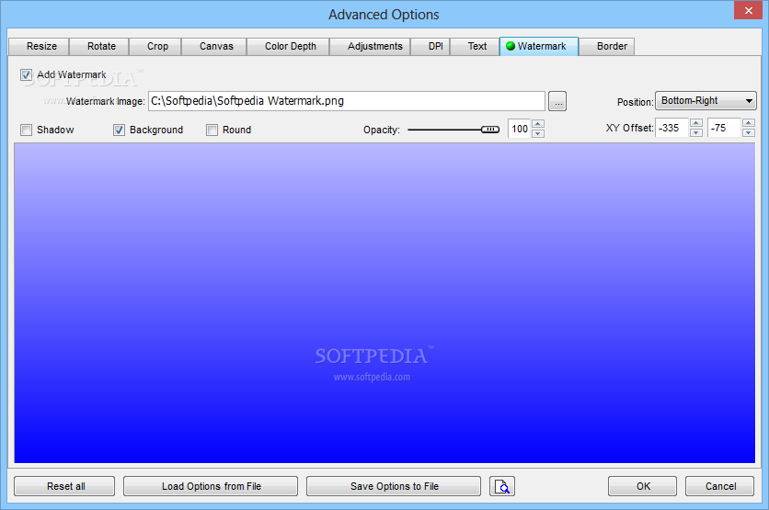Screen dimensions: 769x510
Task: Close the Advanced Options dialog
Action: click(748, 10)
